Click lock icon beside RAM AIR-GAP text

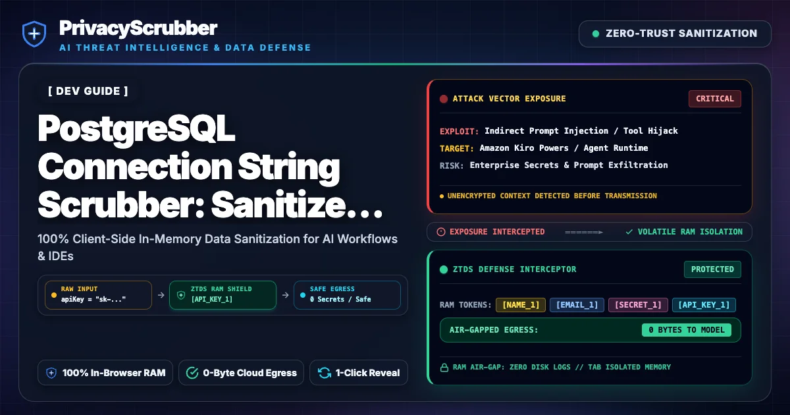click(443, 367)
